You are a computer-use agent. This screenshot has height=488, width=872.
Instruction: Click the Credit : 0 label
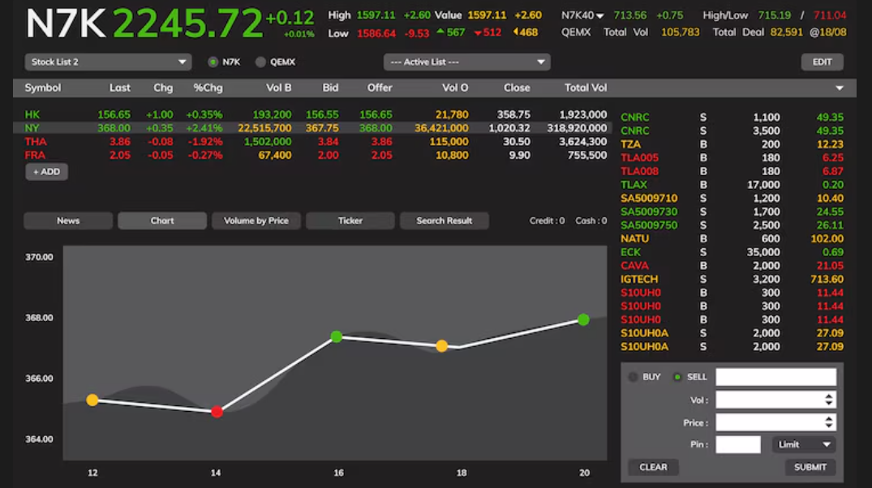(x=547, y=220)
